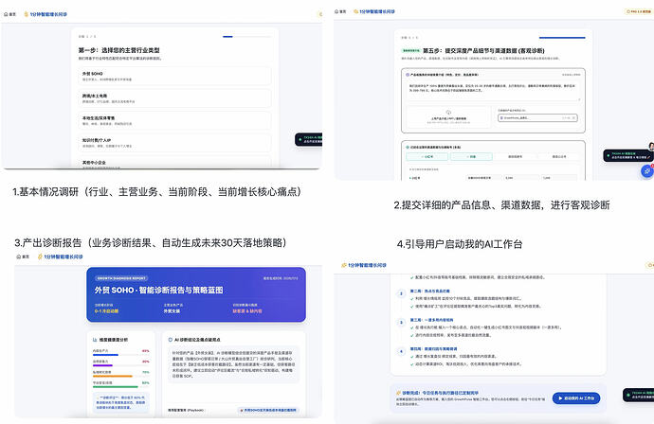Viewport: 654px width, 424px height.
Task: Click the step-one progress bar
Action: click(247, 37)
